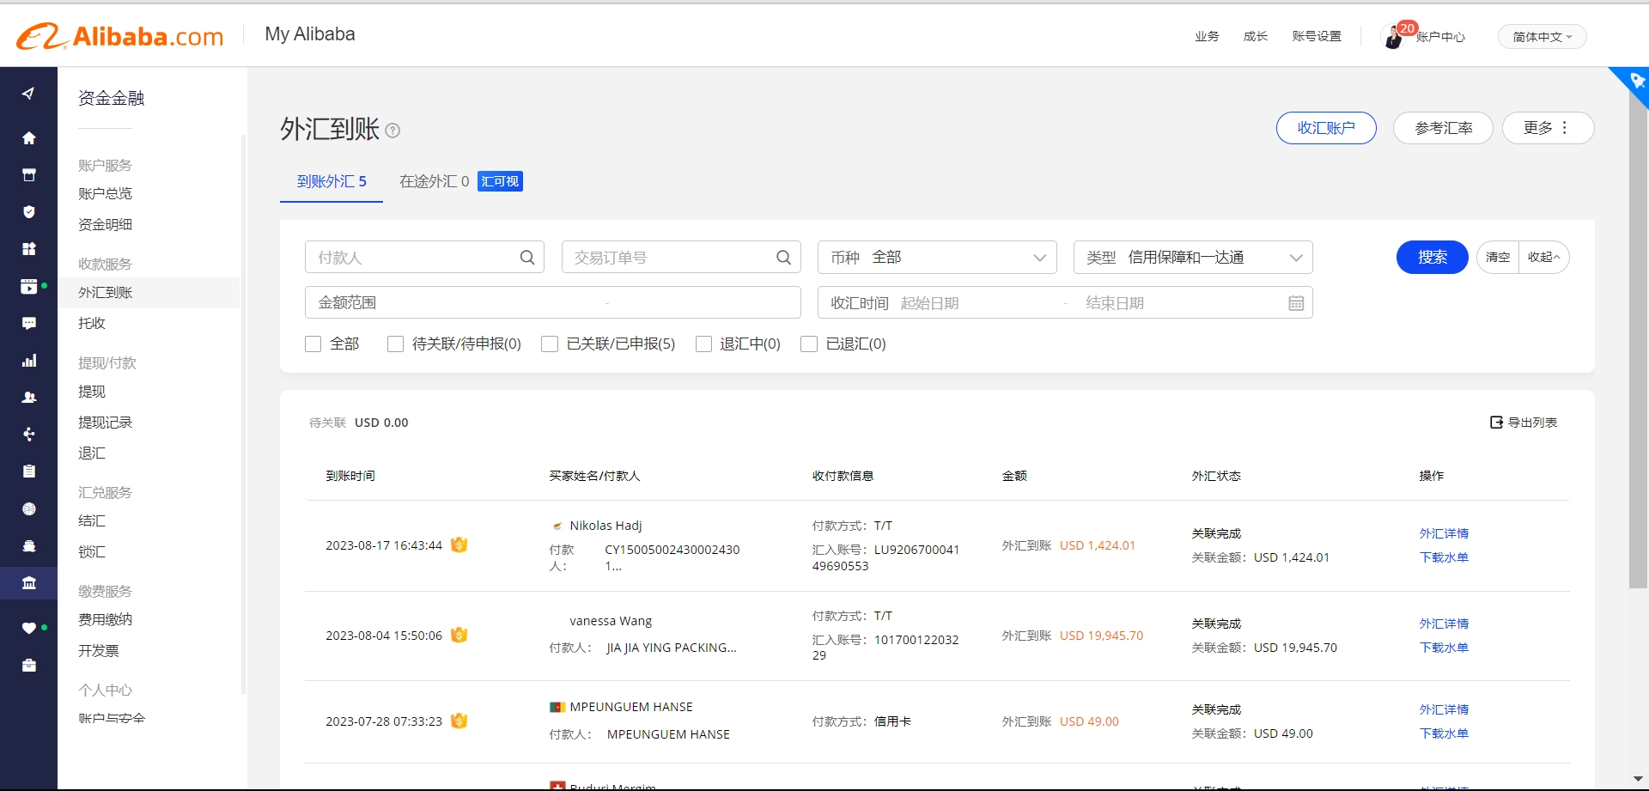This screenshot has width=1649, height=791.
Task: Go to home icon in left rail
Action: pyautogui.click(x=28, y=137)
